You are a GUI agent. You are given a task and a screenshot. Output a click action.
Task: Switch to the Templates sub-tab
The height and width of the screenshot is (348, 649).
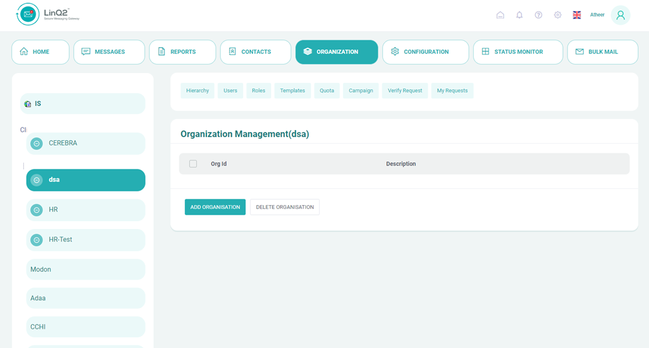click(x=292, y=91)
